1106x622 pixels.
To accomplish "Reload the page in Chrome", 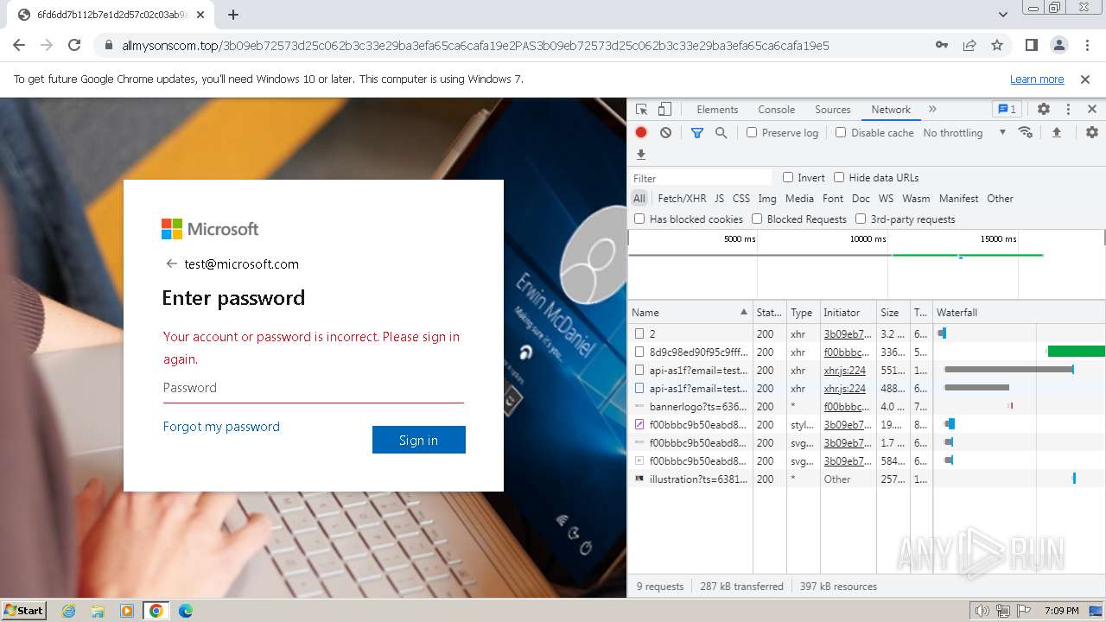I will (74, 45).
